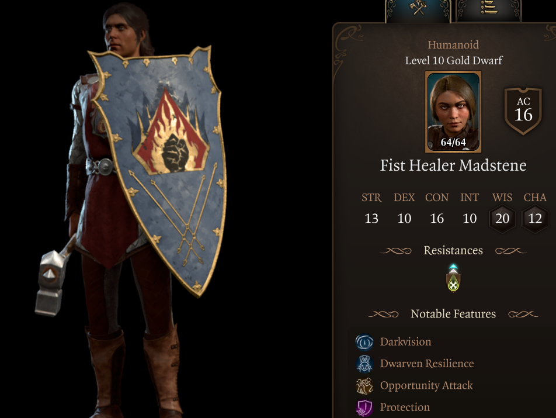
Task: Switch to the list details tab
Action: (489, 11)
